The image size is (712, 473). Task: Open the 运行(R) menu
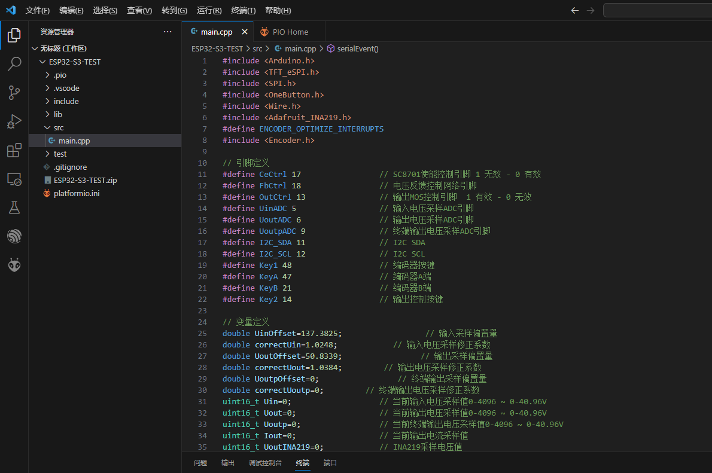(209, 10)
